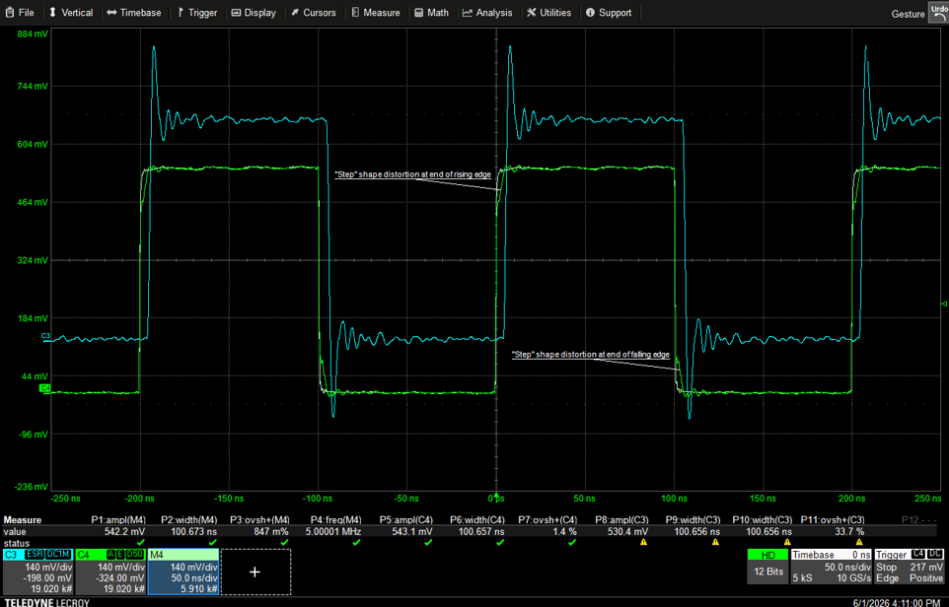Click the Gesture label
Image resolution: width=949 pixels, height=607 pixels.
[908, 14]
